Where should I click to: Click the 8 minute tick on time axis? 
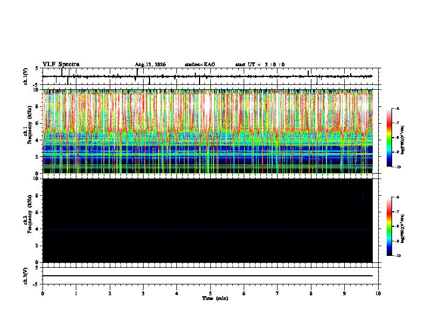pos(311,294)
